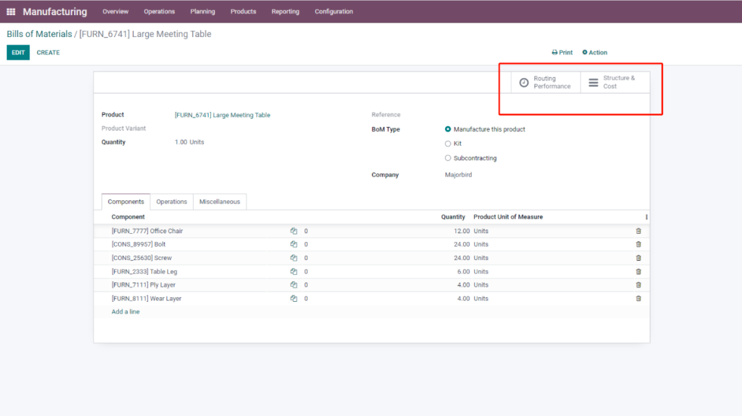Open the apps grid menu icon
The width and height of the screenshot is (742, 416).
(x=11, y=12)
